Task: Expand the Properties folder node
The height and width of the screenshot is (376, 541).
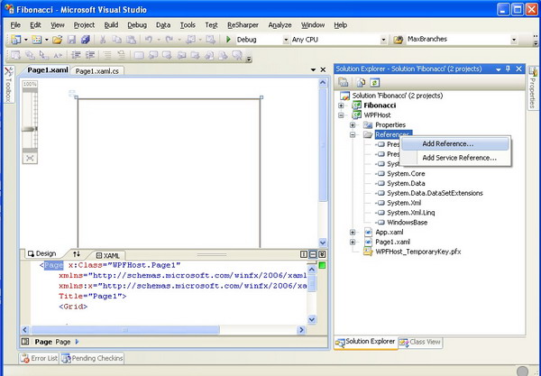Action: click(353, 124)
